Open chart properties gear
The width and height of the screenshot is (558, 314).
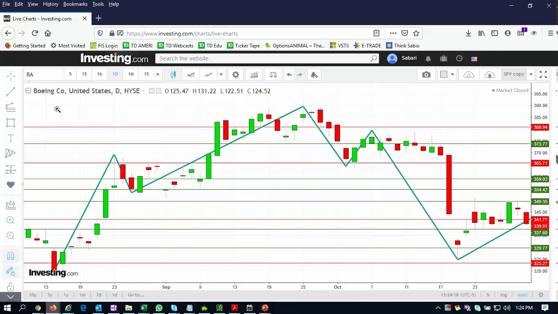[x=235, y=75]
